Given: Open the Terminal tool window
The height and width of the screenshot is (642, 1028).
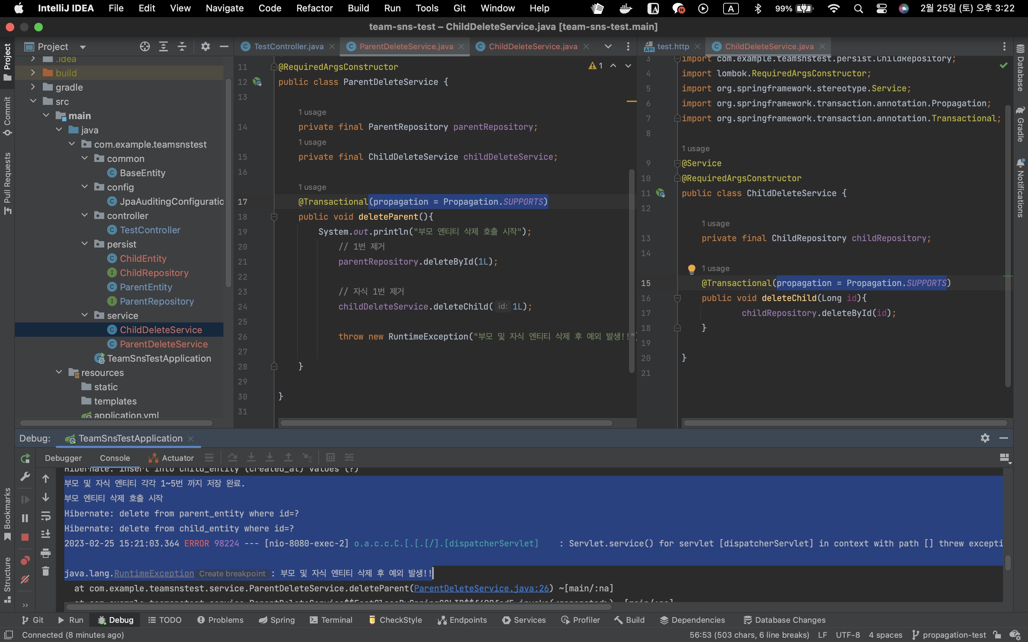Looking at the screenshot, I should point(331,620).
